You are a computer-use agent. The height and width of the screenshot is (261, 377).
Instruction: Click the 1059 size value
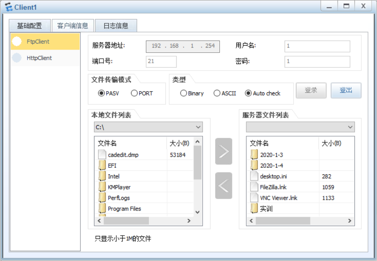(x=328, y=187)
